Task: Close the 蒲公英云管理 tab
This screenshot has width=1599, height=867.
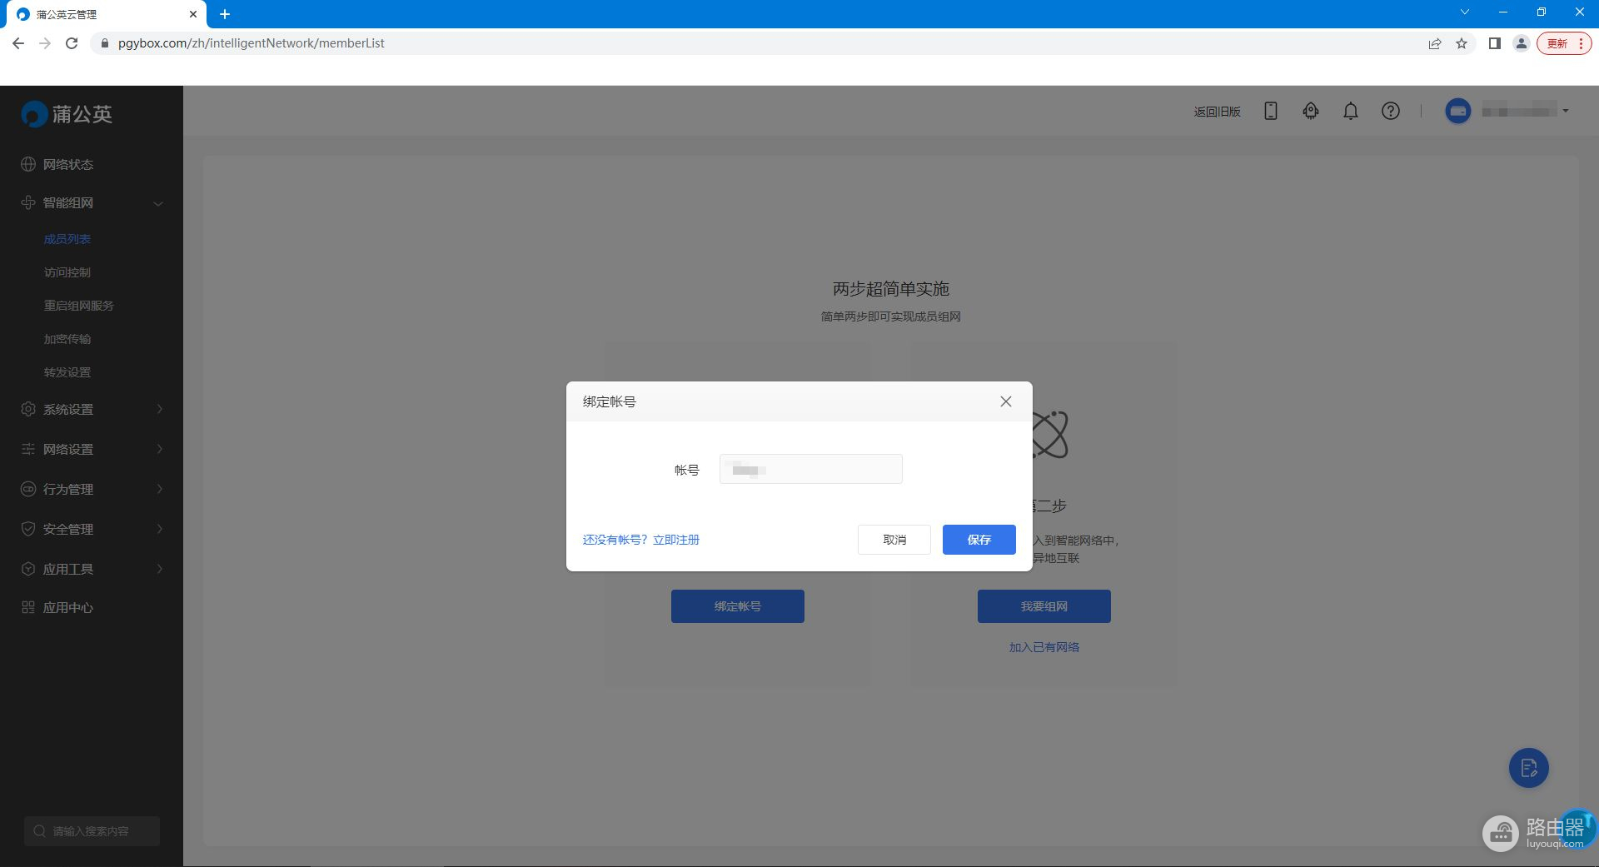Action: (x=193, y=14)
